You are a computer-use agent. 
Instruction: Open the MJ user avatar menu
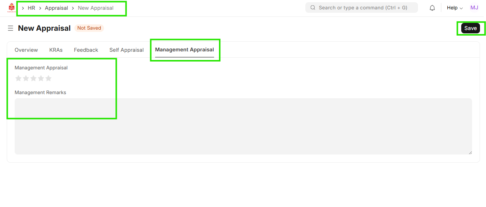(x=474, y=8)
